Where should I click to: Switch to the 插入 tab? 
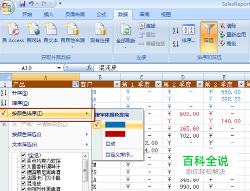coord(48,14)
